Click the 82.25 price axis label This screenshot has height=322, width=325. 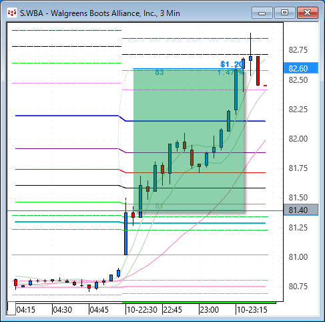(x=298, y=110)
